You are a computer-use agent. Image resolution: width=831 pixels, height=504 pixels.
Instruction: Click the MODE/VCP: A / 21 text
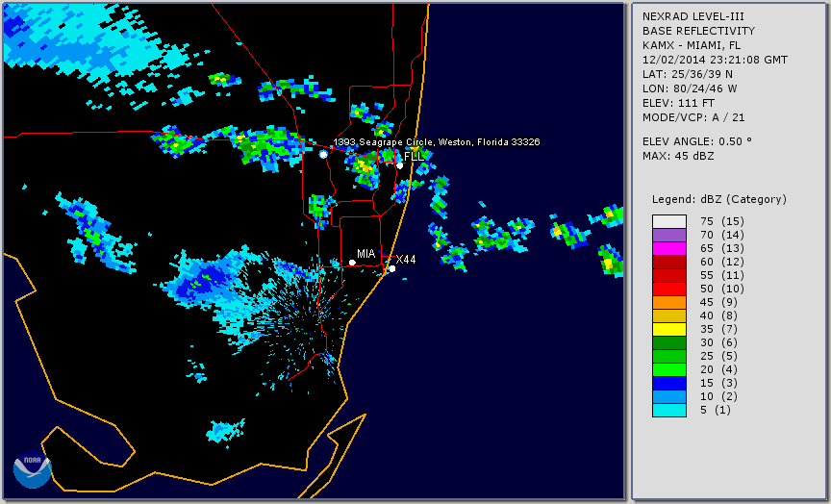(693, 117)
